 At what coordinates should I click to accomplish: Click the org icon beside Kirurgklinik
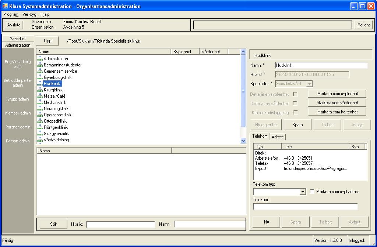(40, 90)
